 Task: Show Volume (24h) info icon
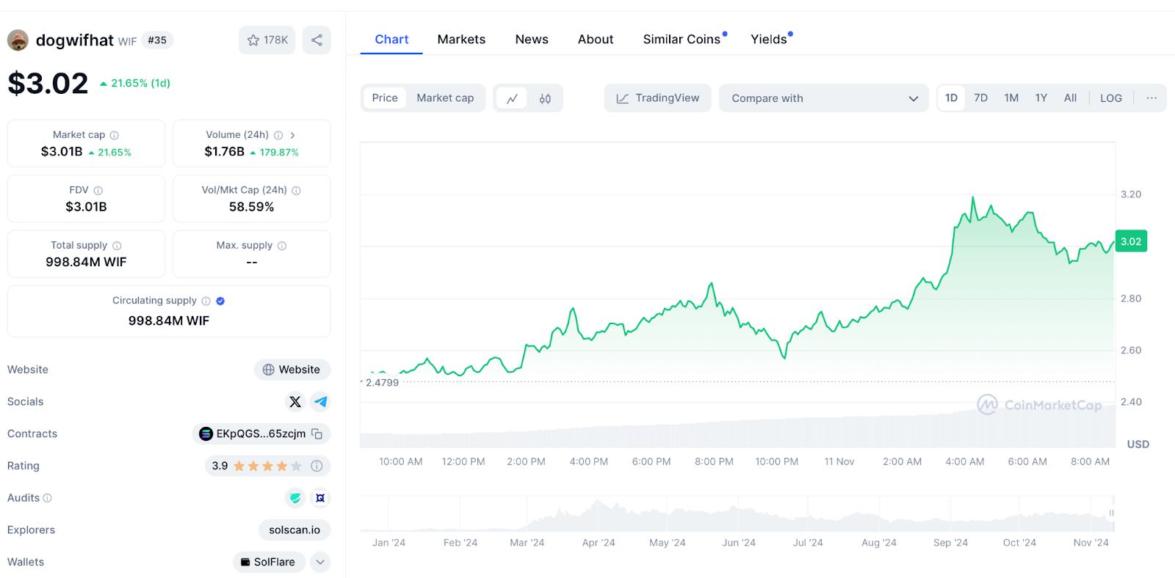tap(278, 135)
